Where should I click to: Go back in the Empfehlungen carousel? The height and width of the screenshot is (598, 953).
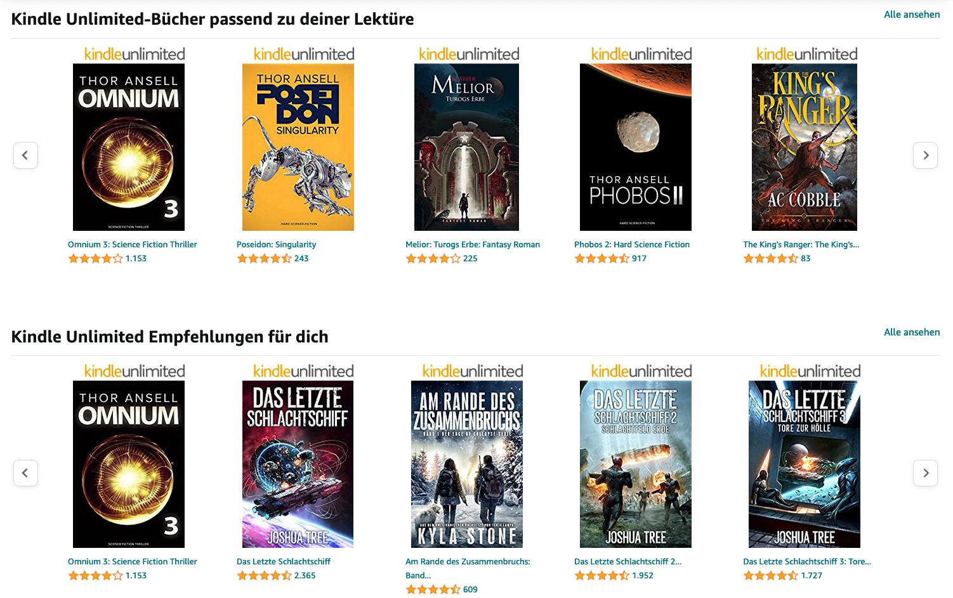pyautogui.click(x=25, y=473)
